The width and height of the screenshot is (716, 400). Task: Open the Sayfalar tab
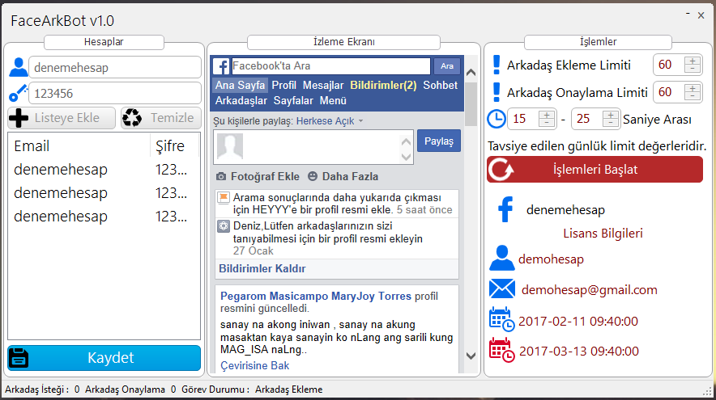pyautogui.click(x=293, y=101)
